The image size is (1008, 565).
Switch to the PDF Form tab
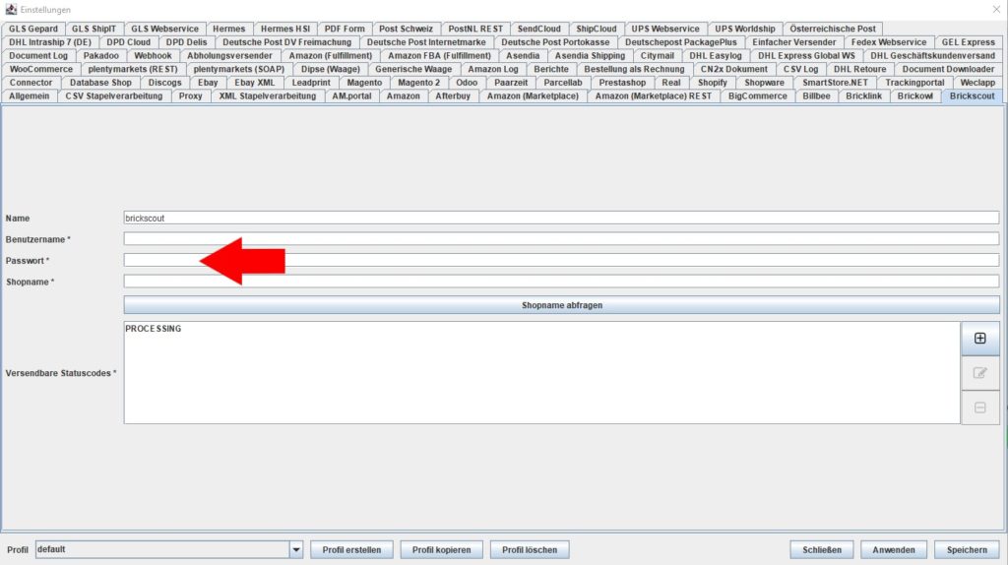[345, 29]
